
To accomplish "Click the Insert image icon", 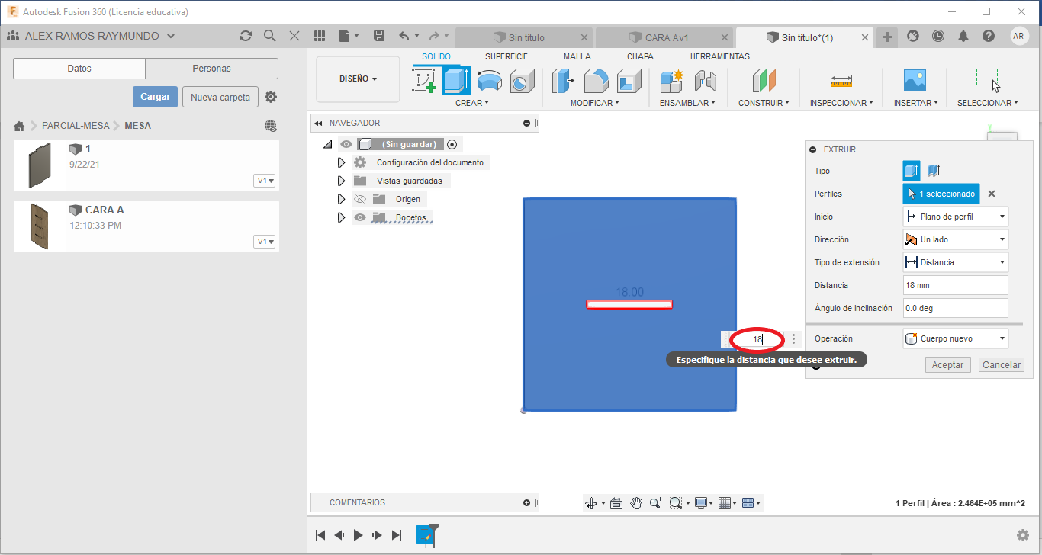I will pyautogui.click(x=914, y=81).
